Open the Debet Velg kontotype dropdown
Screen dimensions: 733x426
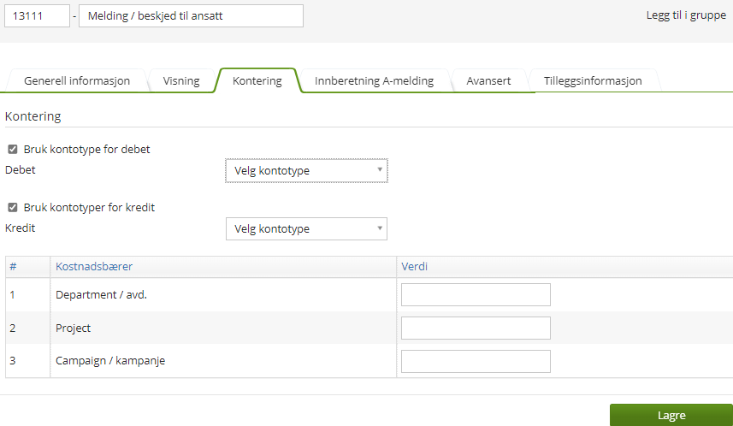click(x=307, y=171)
